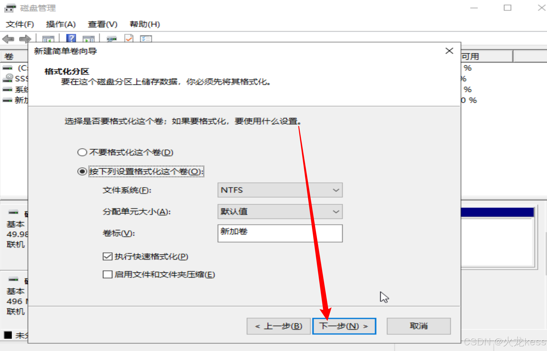
Task: Click the 下一步(N) button
Action: (x=344, y=326)
